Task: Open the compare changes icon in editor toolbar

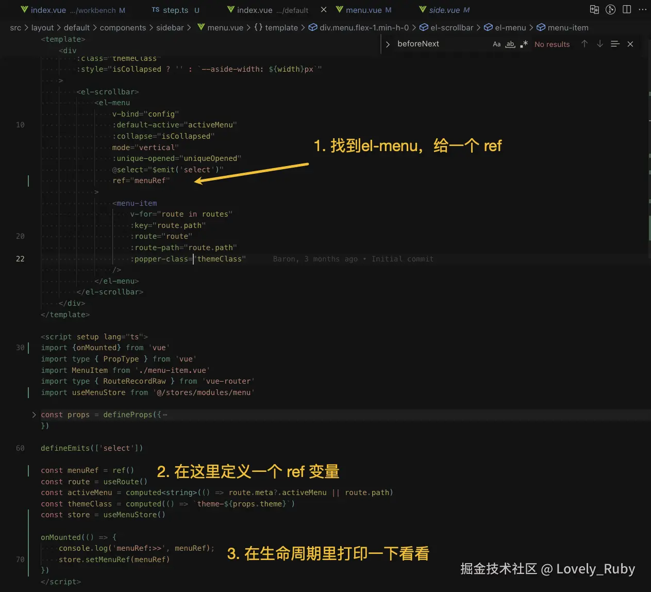Action: pos(594,9)
